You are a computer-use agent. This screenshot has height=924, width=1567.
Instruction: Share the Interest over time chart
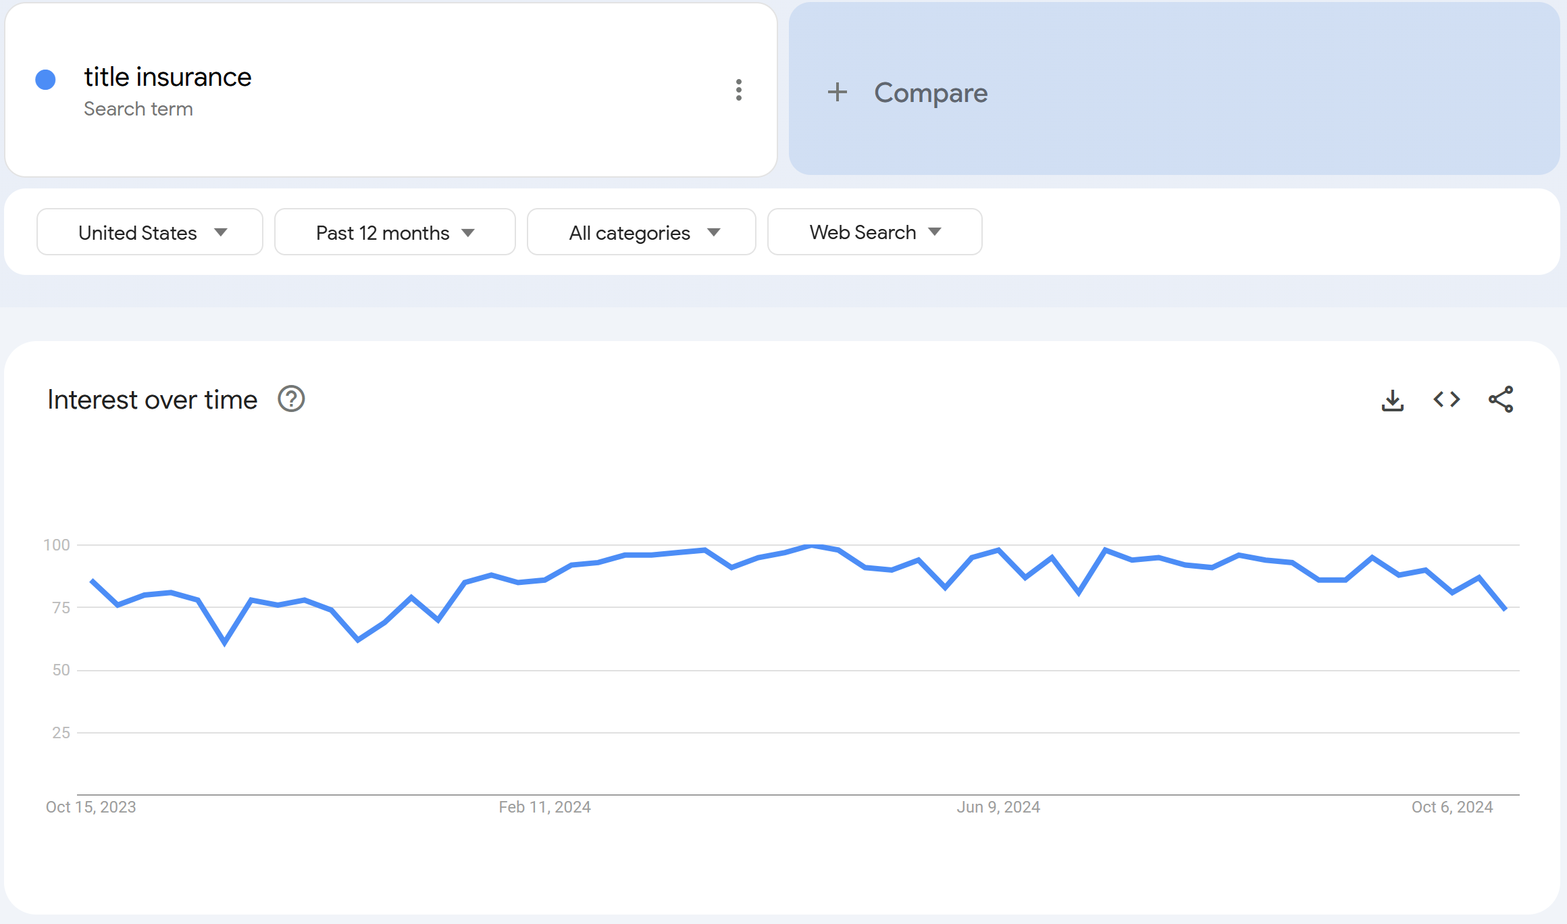1500,400
